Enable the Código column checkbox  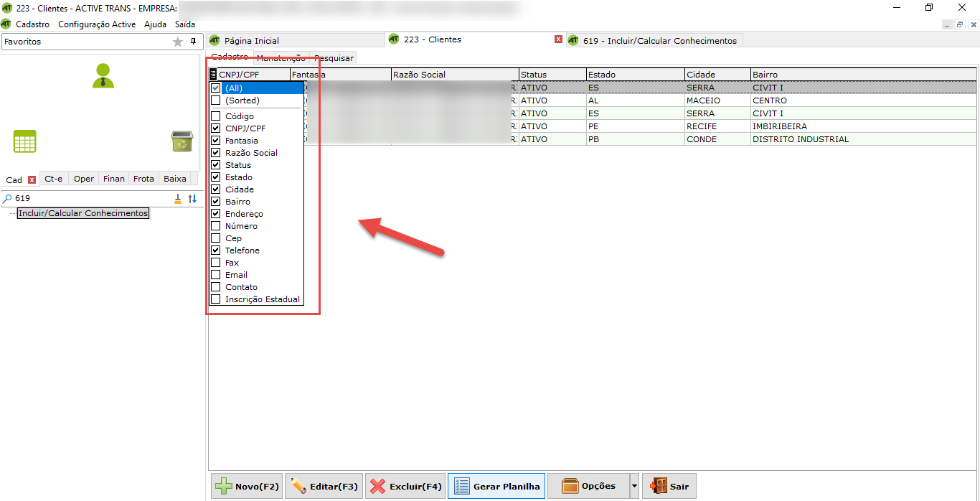click(x=216, y=116)
